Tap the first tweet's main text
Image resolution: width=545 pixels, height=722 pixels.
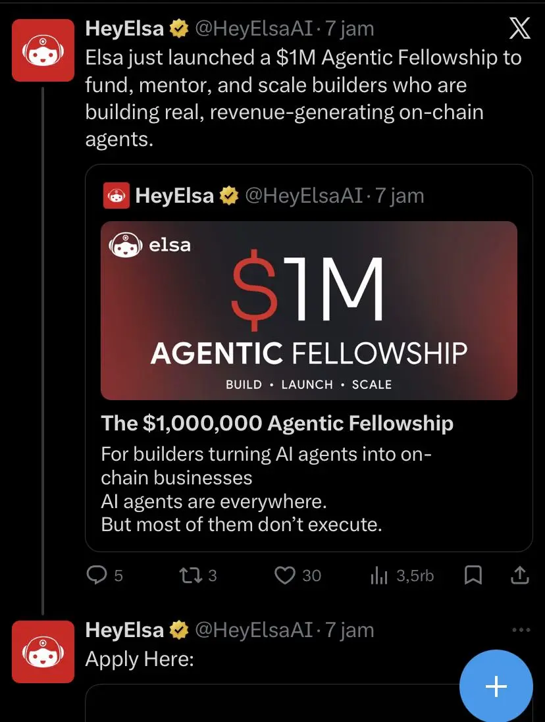(303, 98)
